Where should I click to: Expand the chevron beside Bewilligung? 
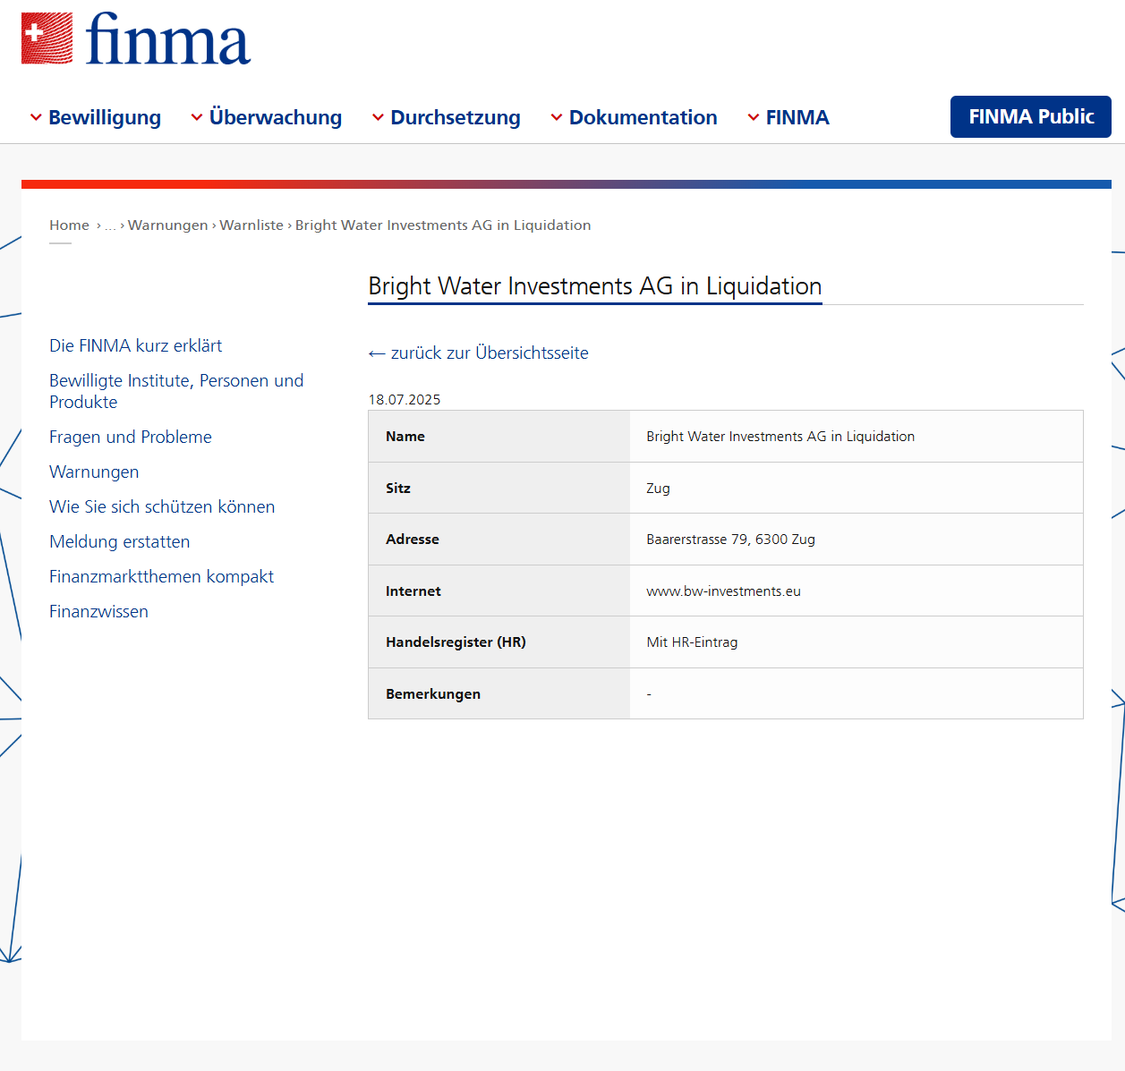pyautogui.click(x=36, y=117)
